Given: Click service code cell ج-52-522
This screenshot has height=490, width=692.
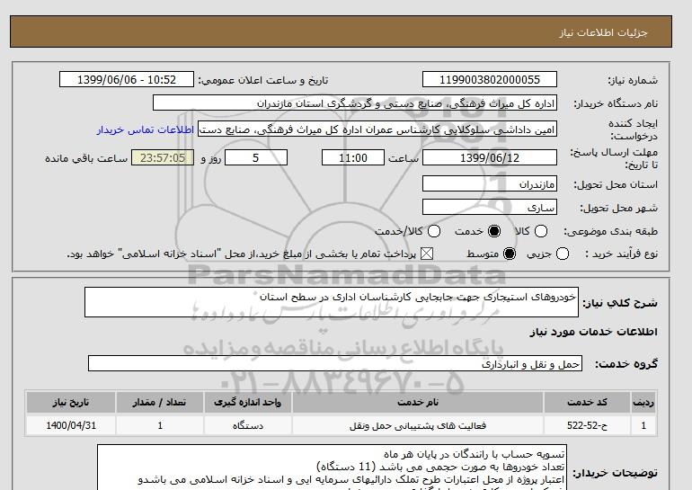Looking at the screenshot, I should click(587, 425).
